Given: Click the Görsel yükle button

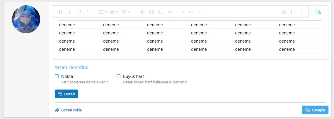Looking at the screenshot, I should 68,110.
